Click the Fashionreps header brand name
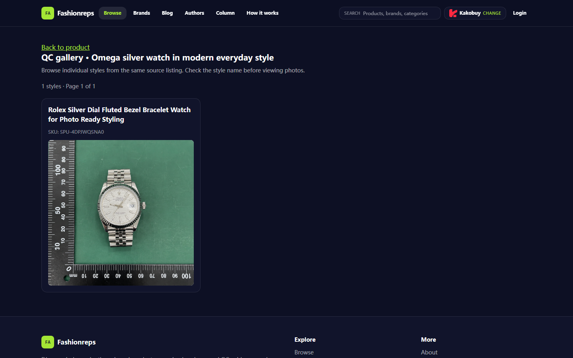 point(76,13)
